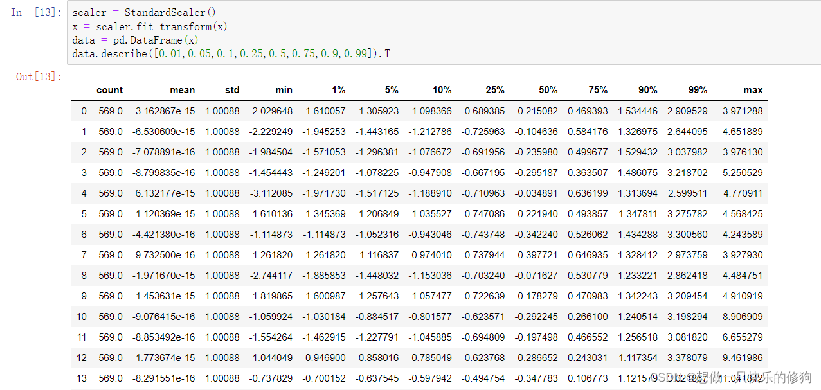The image size is (821, 390).
Task: Click mean value -7.078891e-16
Action: click(x=163, y=152)
